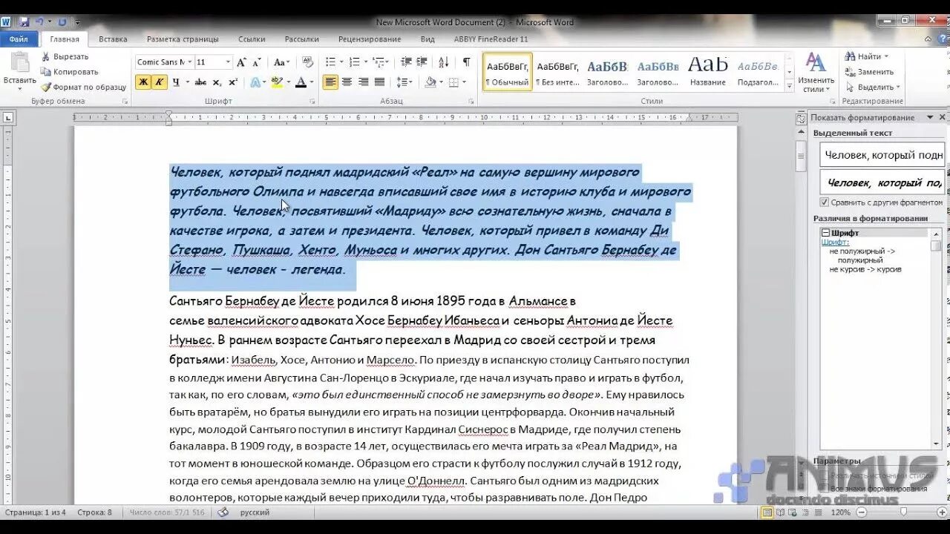Switch to Рецензирование tab
Screen dimensions: 950x534
(x=370, y=39)
